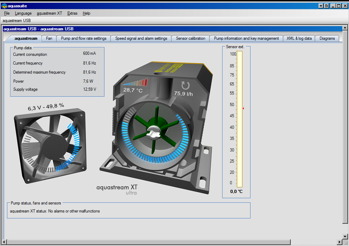
Task: Open the Language menu
Action: click(x=23, y=13)
